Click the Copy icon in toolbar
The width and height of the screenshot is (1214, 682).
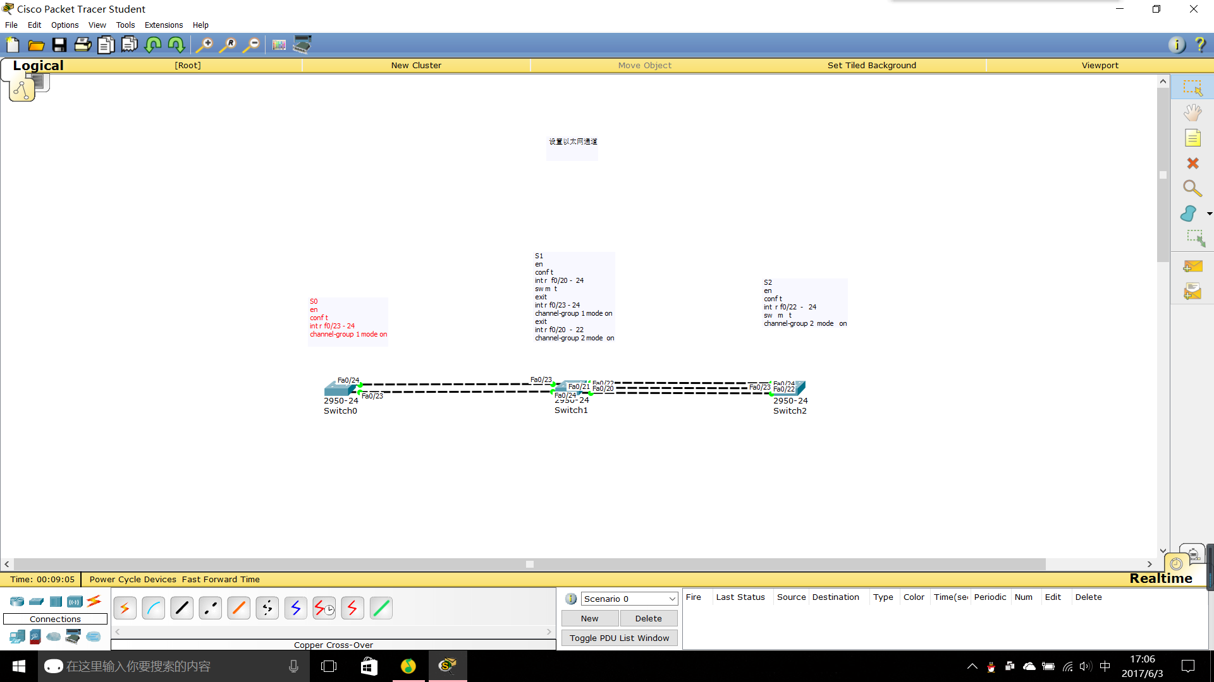pyautogui.click(x=106, y=45)
